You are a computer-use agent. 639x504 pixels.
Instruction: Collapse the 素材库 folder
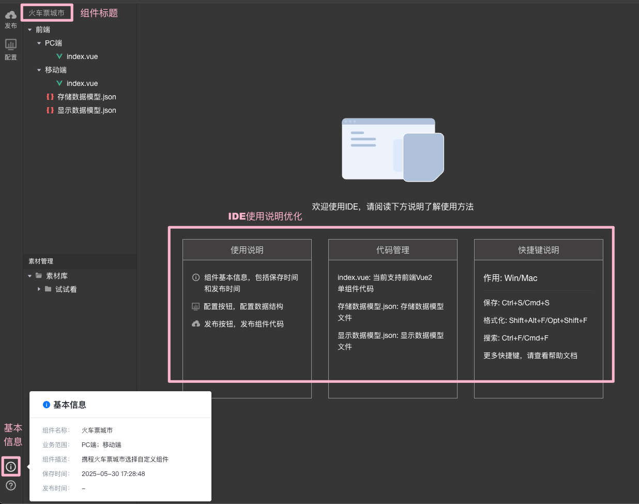[x=30, y=276]
